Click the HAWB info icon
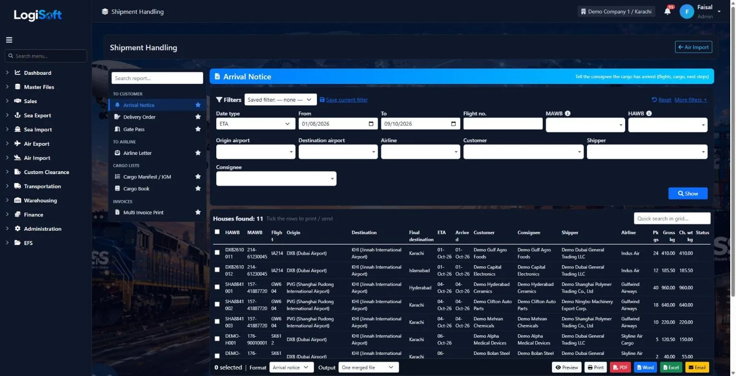The width and height of the screenshot is (736, 376). [x=649, y=114]
